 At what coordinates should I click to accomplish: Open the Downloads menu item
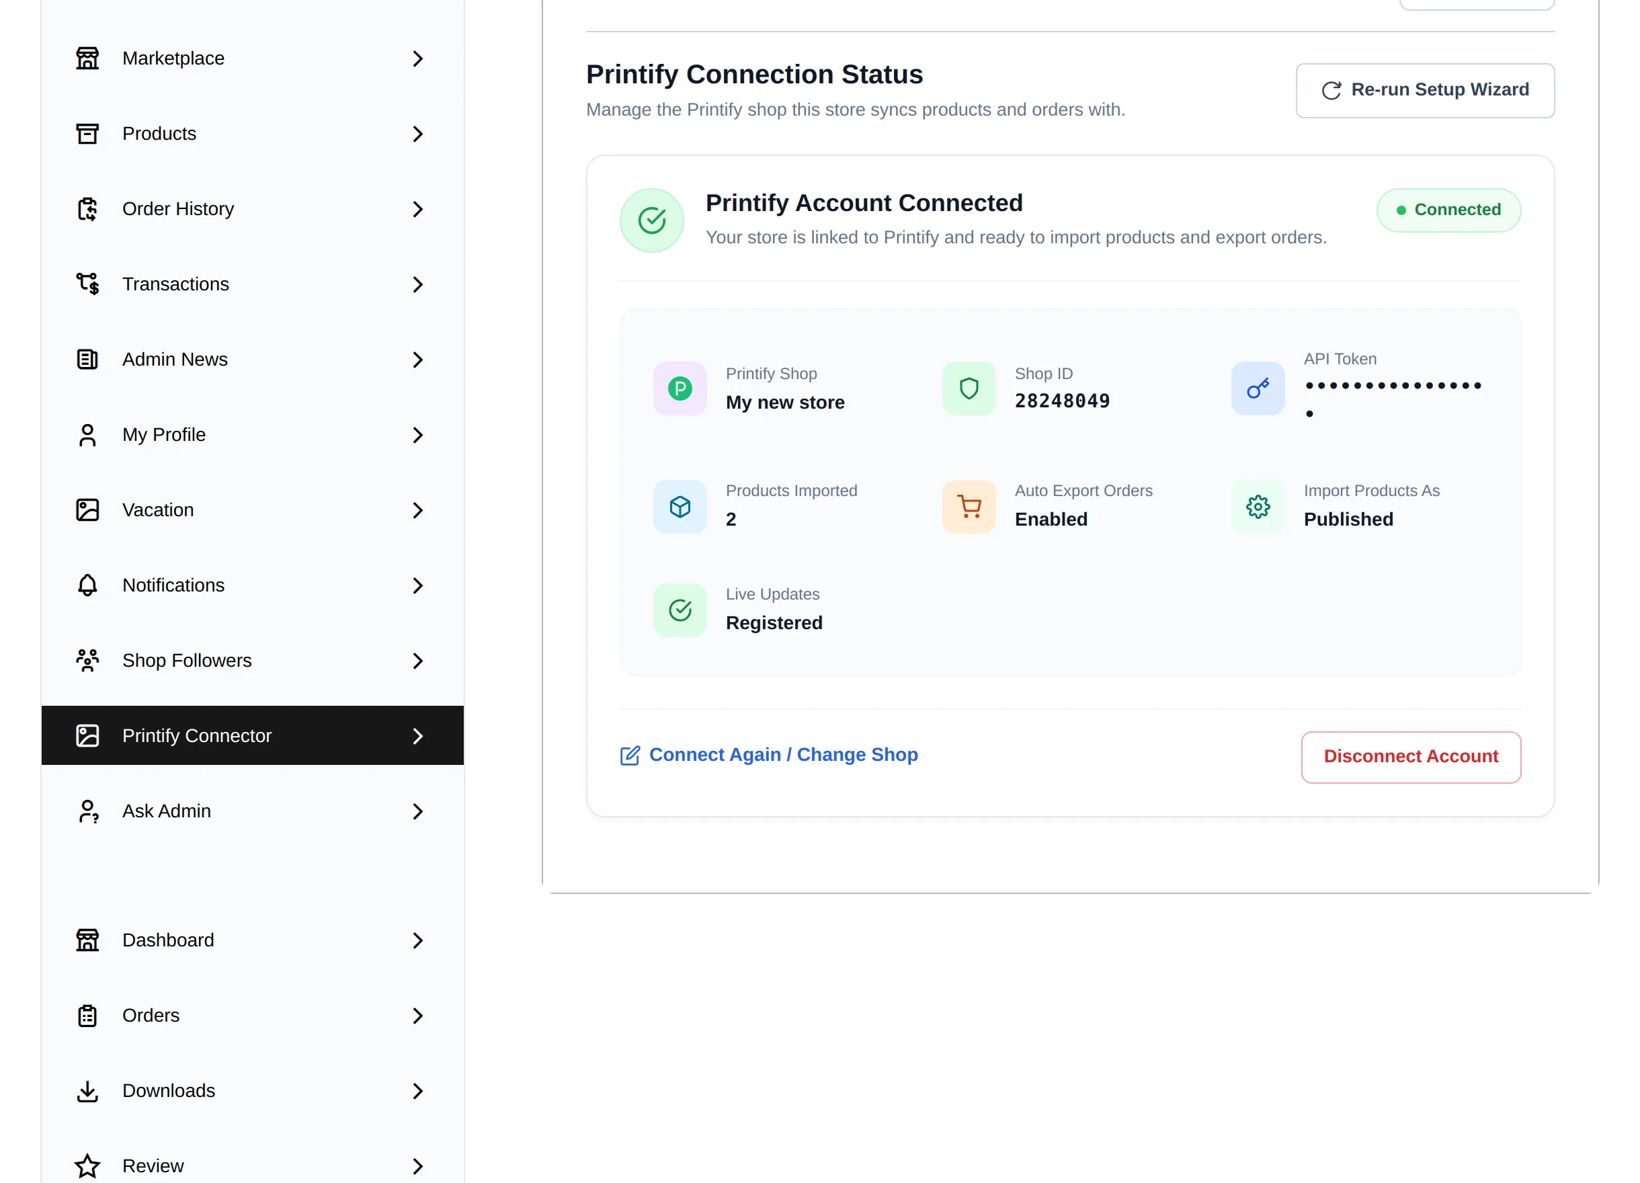click(252, 1090)
